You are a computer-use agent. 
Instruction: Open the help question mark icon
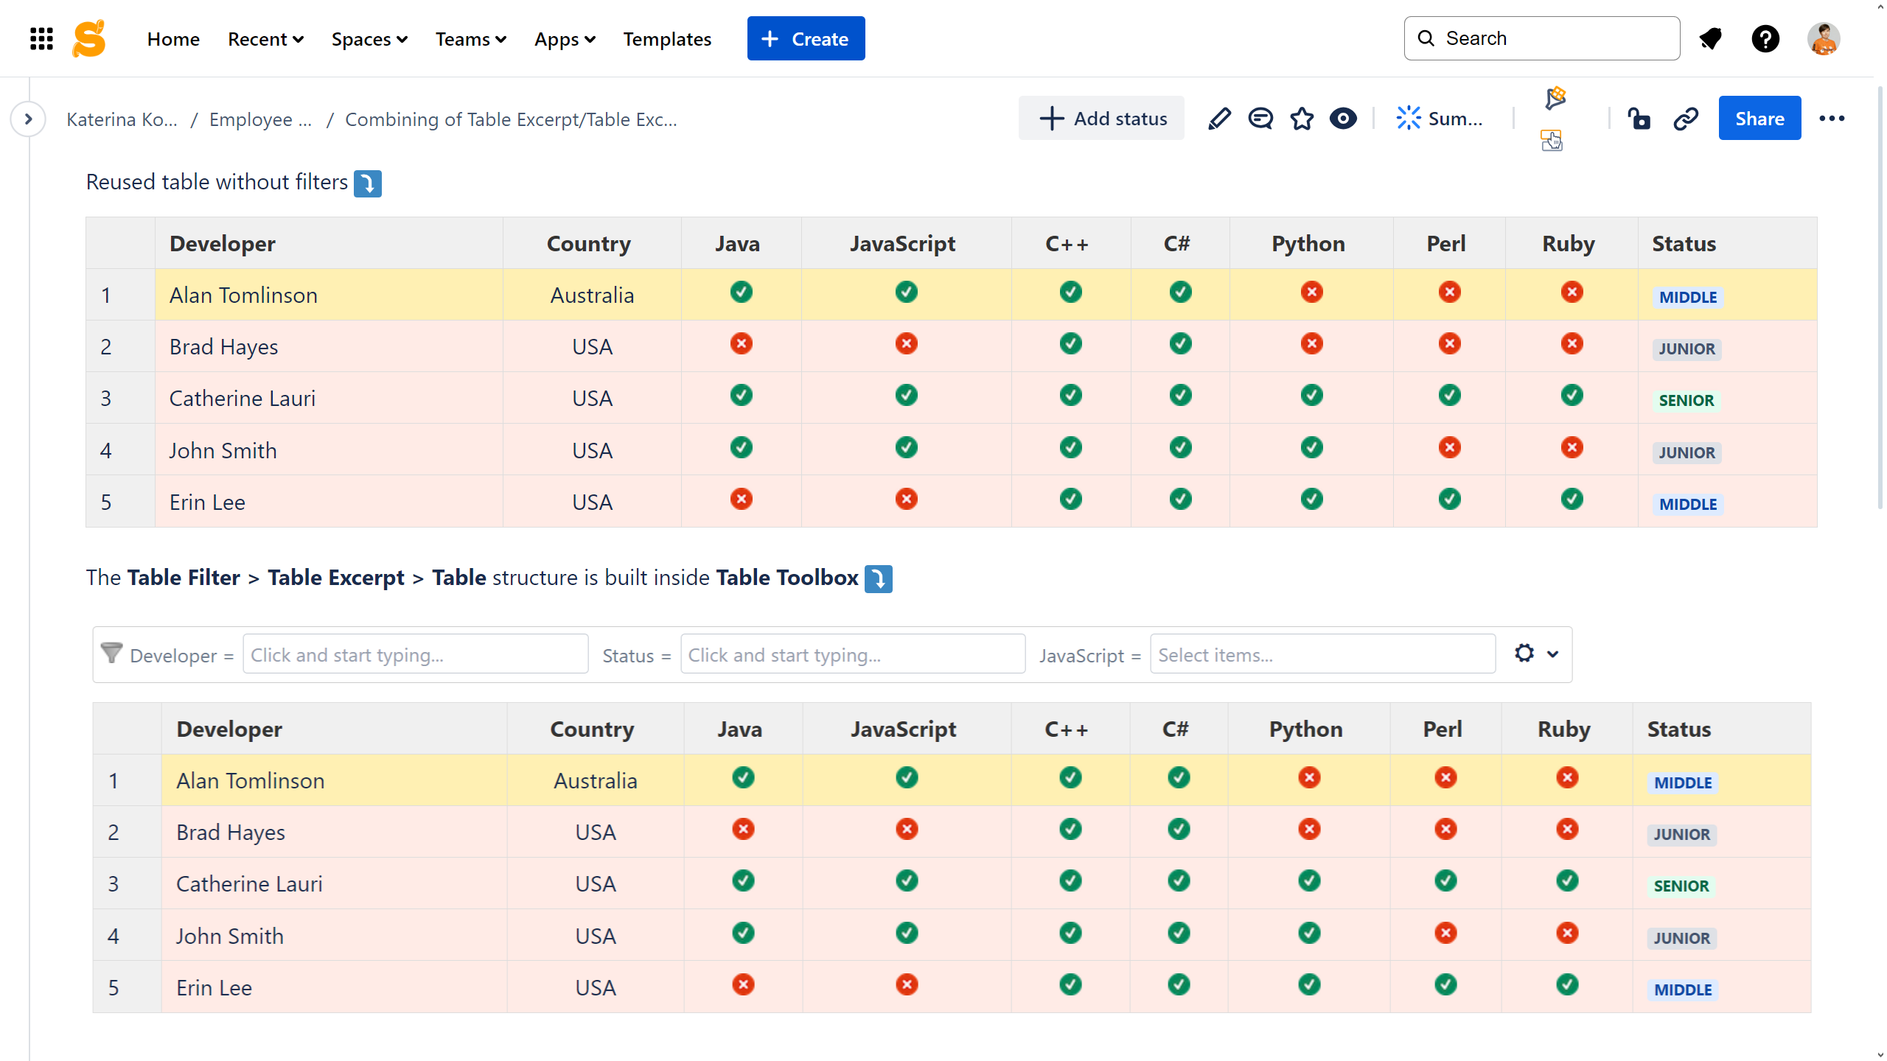1765,38
